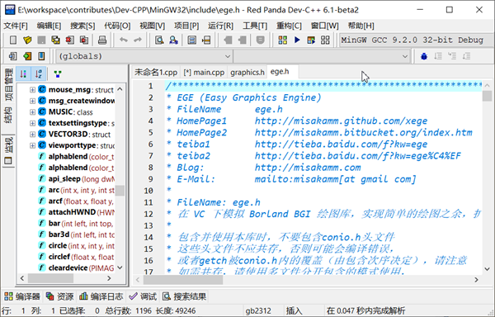Toggle sort by type in class browser

pyautogui.click(x=23, y=73)
